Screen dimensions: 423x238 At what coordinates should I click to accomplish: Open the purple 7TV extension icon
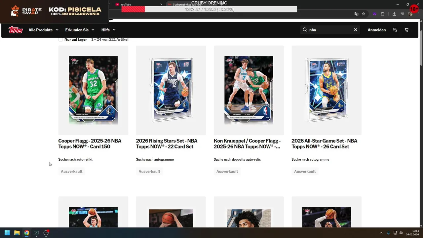374,14
